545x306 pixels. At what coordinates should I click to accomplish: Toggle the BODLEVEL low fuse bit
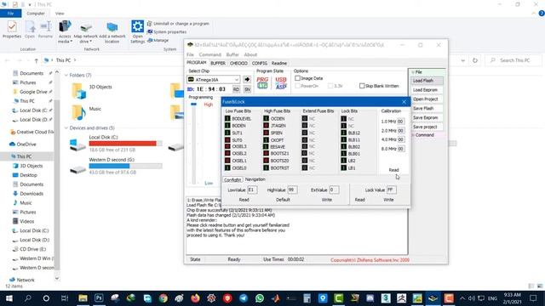[x=227, y=119]
